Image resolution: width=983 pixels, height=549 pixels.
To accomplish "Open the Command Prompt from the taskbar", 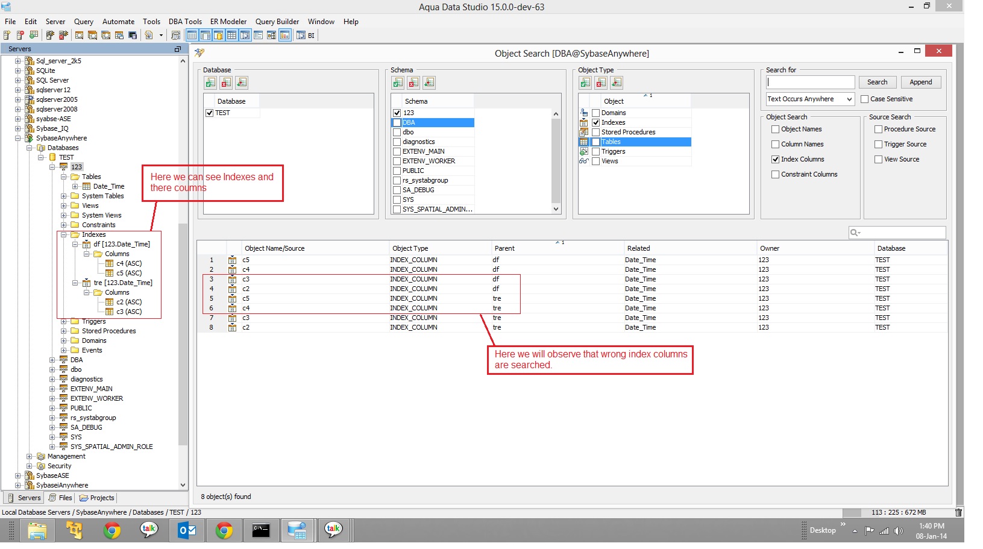I will point(260,530).
